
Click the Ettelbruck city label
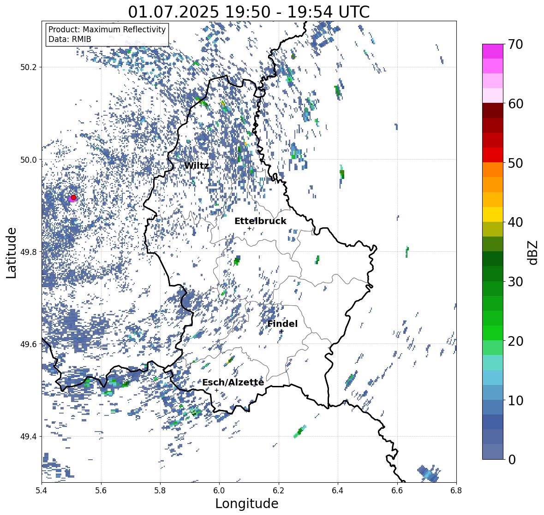(260, 221)
